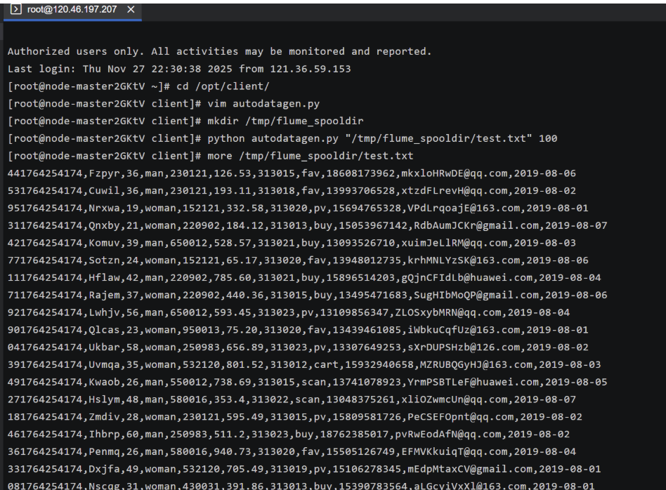Click the email mkxloHRwDE@qq.com
This screenshot has width=666, height=490.
[x=455, y=173]
